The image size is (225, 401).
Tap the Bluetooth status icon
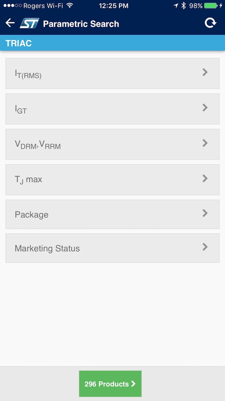click(x=184, y=5)
